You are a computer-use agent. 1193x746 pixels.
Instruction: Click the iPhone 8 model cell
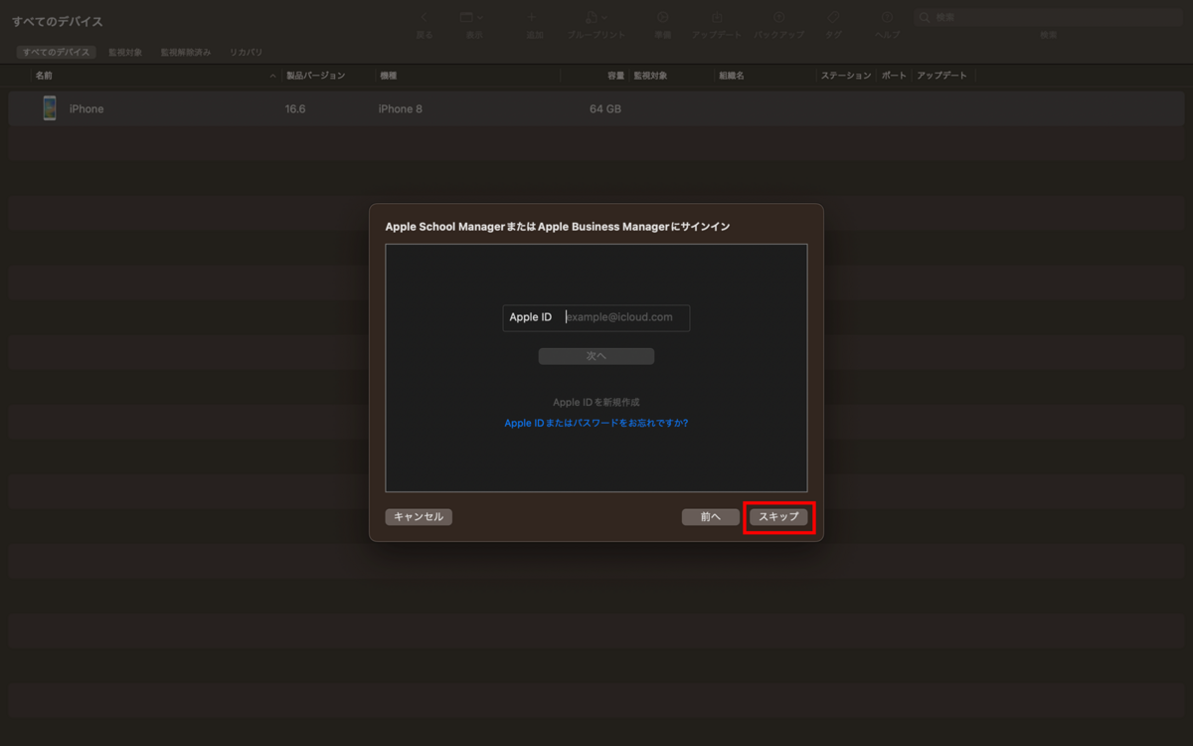[400, 109]
